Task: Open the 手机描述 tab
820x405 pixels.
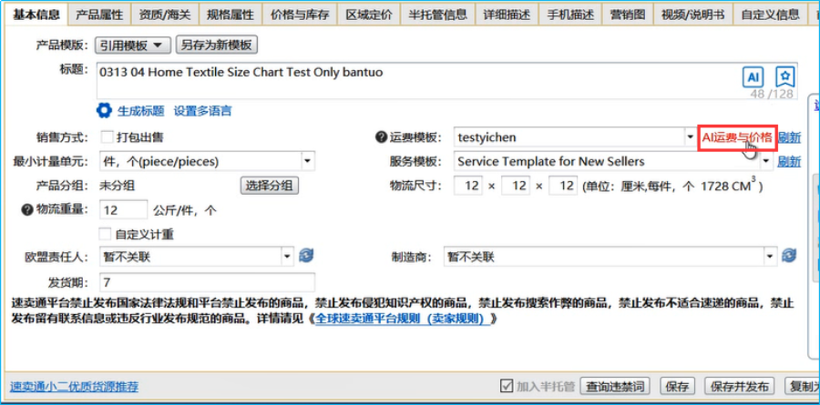Action: click(x=570, y=15)
